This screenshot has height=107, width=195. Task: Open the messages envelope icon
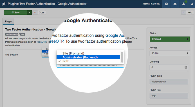[x=175, y=4]
